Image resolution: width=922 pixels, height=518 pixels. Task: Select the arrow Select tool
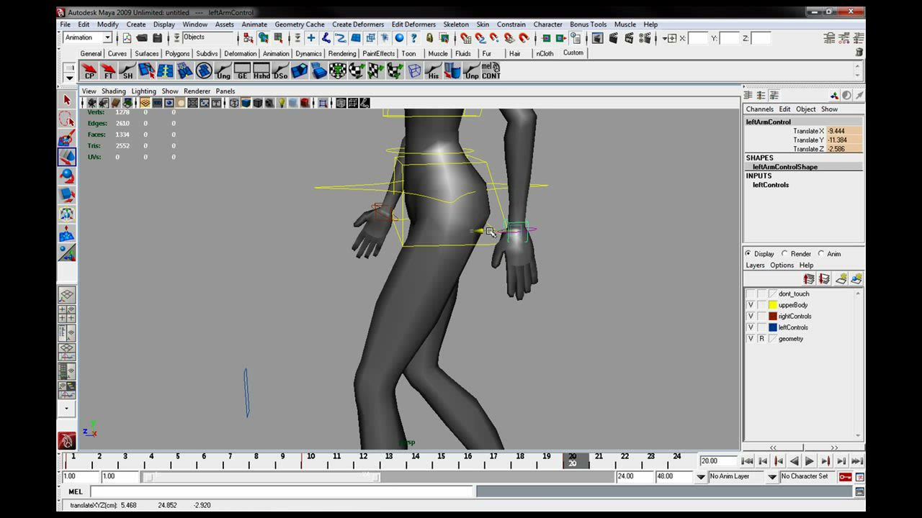(x=67, y=101)
